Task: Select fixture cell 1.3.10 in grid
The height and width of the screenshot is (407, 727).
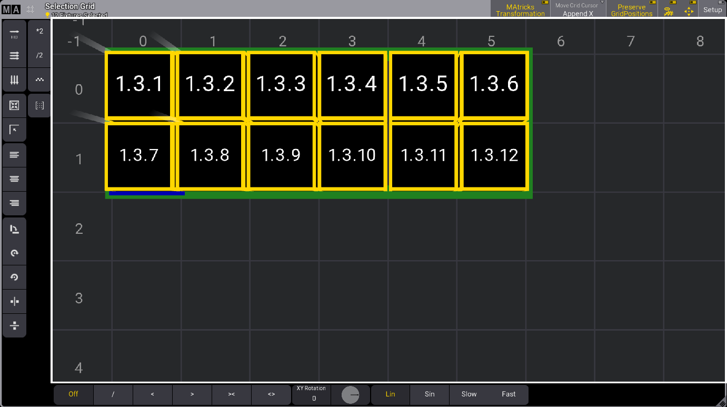Action: [352, 155]
